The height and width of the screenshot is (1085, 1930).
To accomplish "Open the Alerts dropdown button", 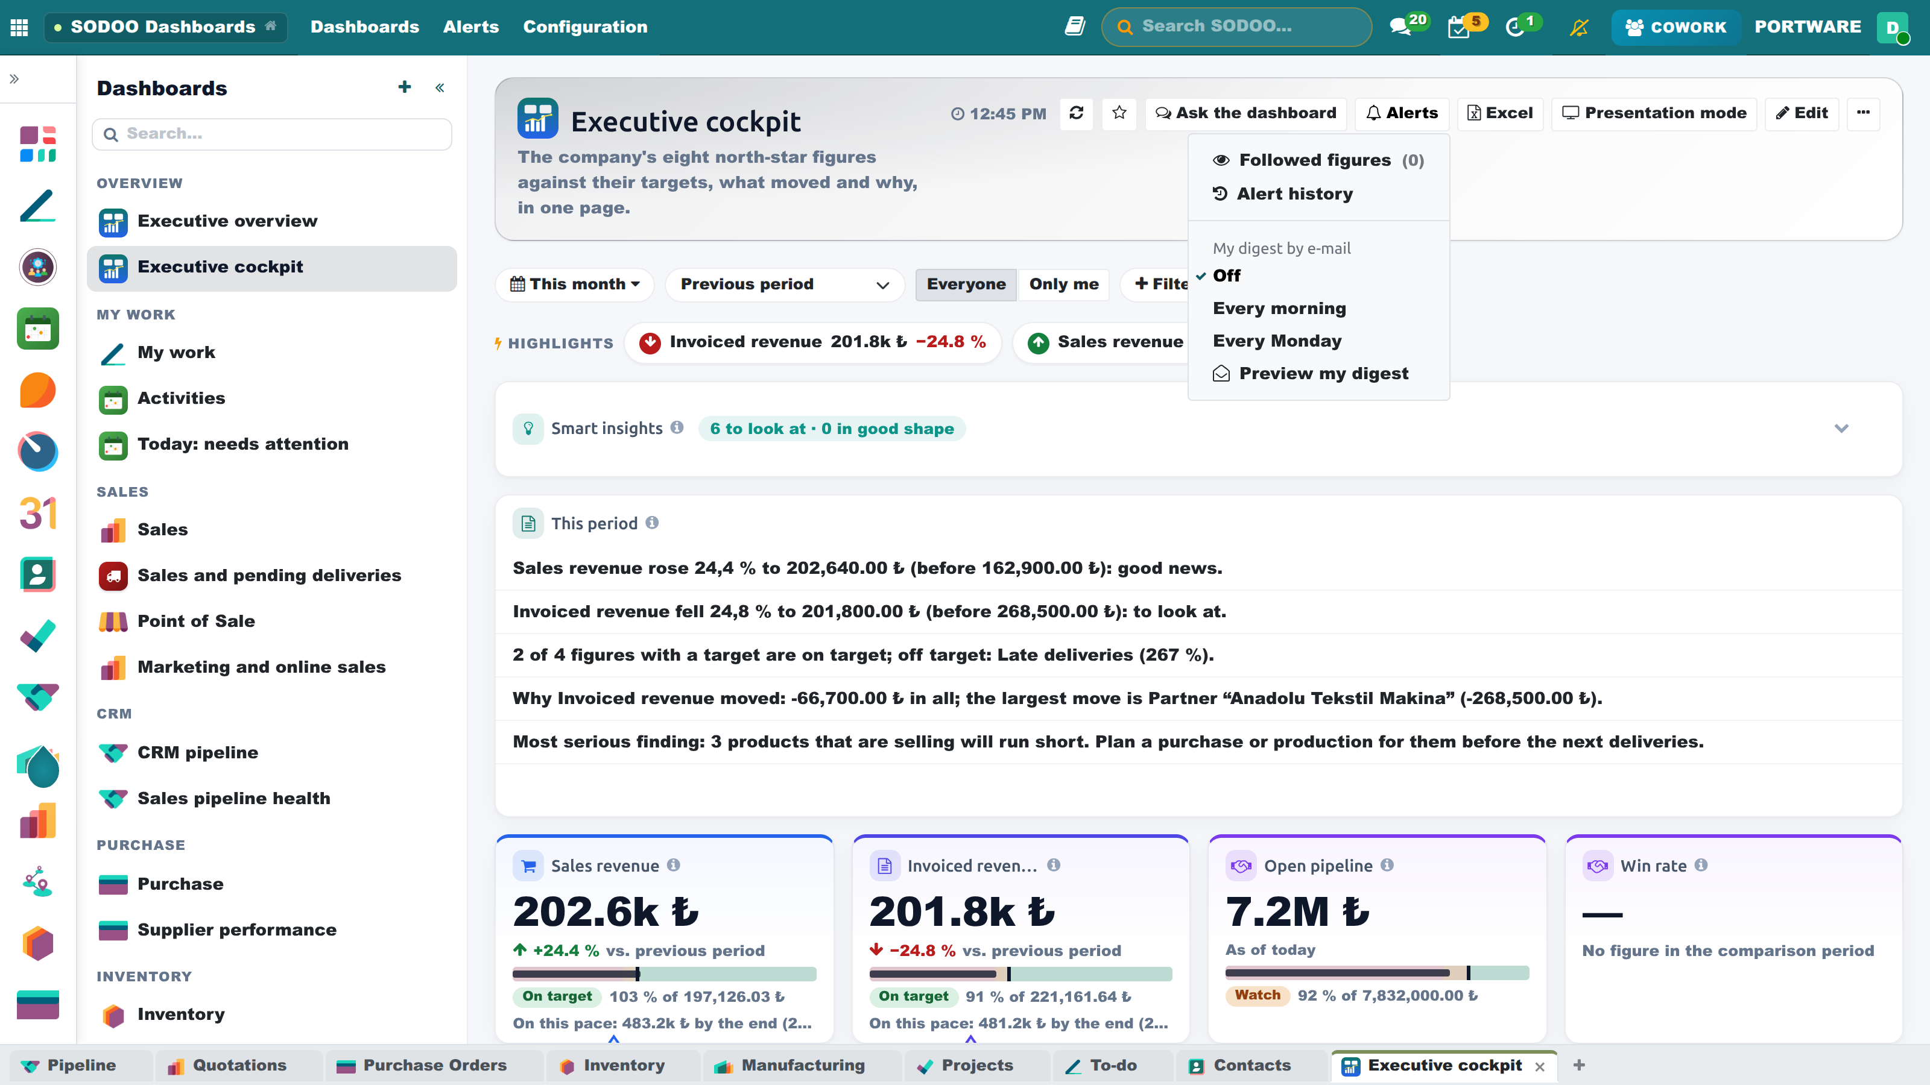I will [1402, 113].
